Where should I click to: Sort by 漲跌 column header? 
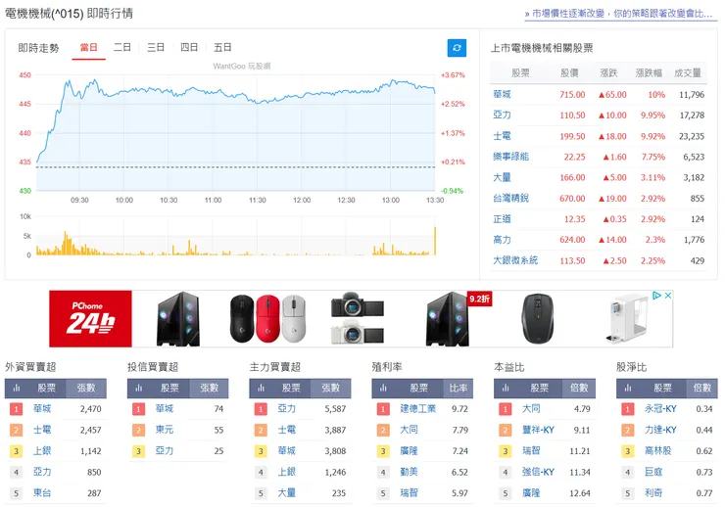[609, 73]
